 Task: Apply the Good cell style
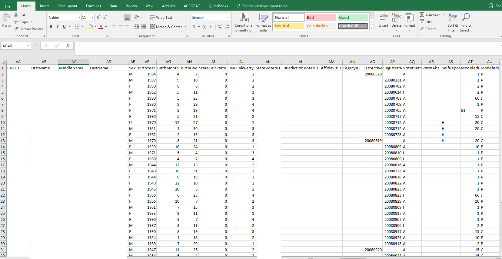(353, 18)
